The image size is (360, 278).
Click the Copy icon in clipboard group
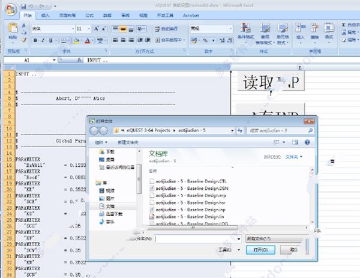coord(24,32)
